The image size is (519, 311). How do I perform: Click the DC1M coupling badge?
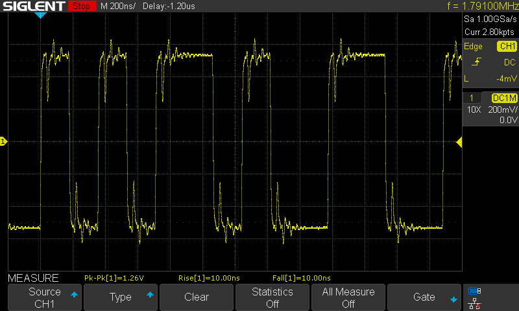point(504,97)
